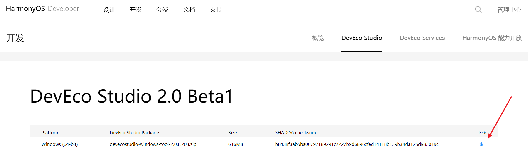Select the 开发 menu item
Viewport: 528px width, 156px height.
pyautogui.click(x=136, y=10)
